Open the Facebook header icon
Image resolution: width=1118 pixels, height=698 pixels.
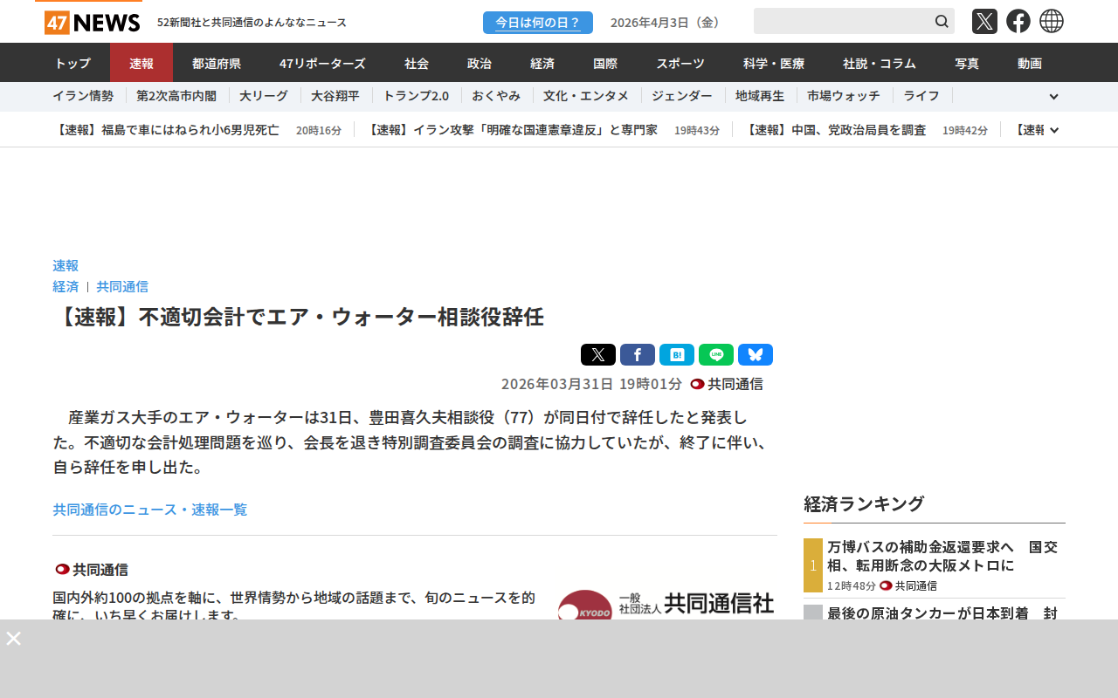(1018, 21)
